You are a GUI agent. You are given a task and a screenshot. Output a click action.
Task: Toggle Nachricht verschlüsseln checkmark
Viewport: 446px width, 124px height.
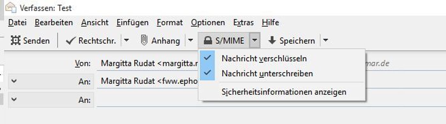[x=208, y=59]
